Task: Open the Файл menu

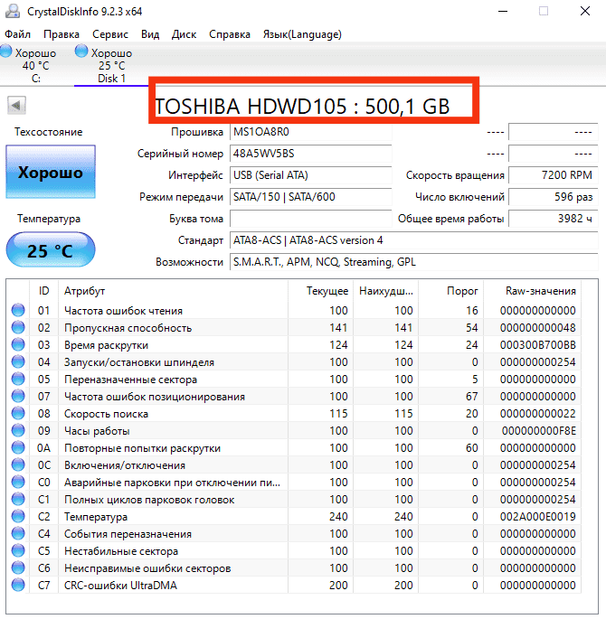Action: tap(17, 34)
